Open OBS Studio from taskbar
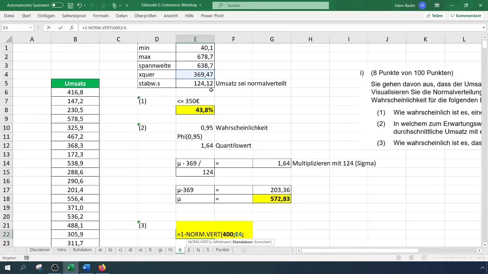Image resolution: width=488 pixels, height=274 pixels. coord(55,268)
